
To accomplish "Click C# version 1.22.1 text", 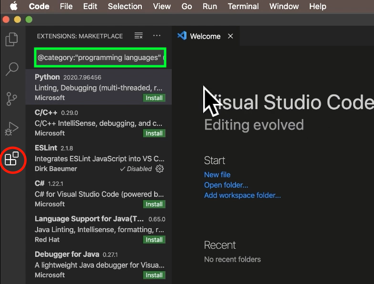I will click(56, 183).
